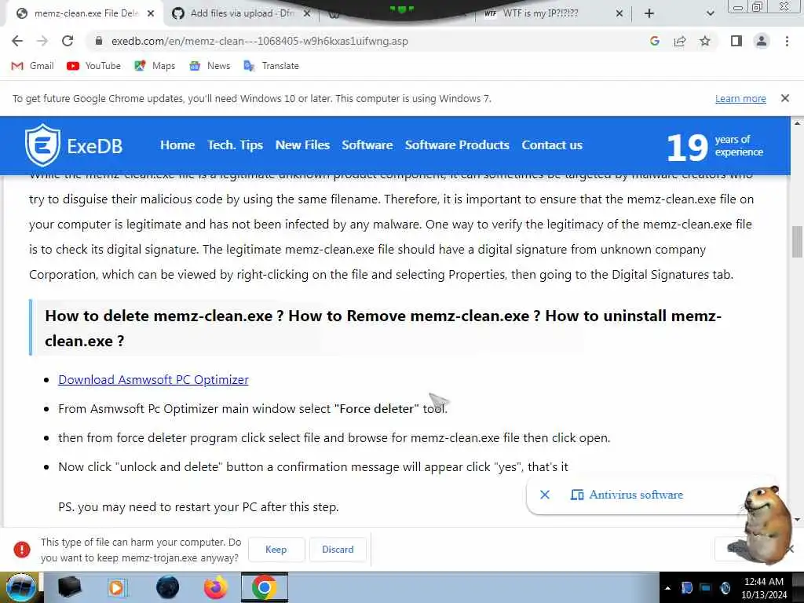Screen dimensions: 804x603
Task: Open the Tech. Tips menu item
Action: pyautogui.click(x=235, y=145)
